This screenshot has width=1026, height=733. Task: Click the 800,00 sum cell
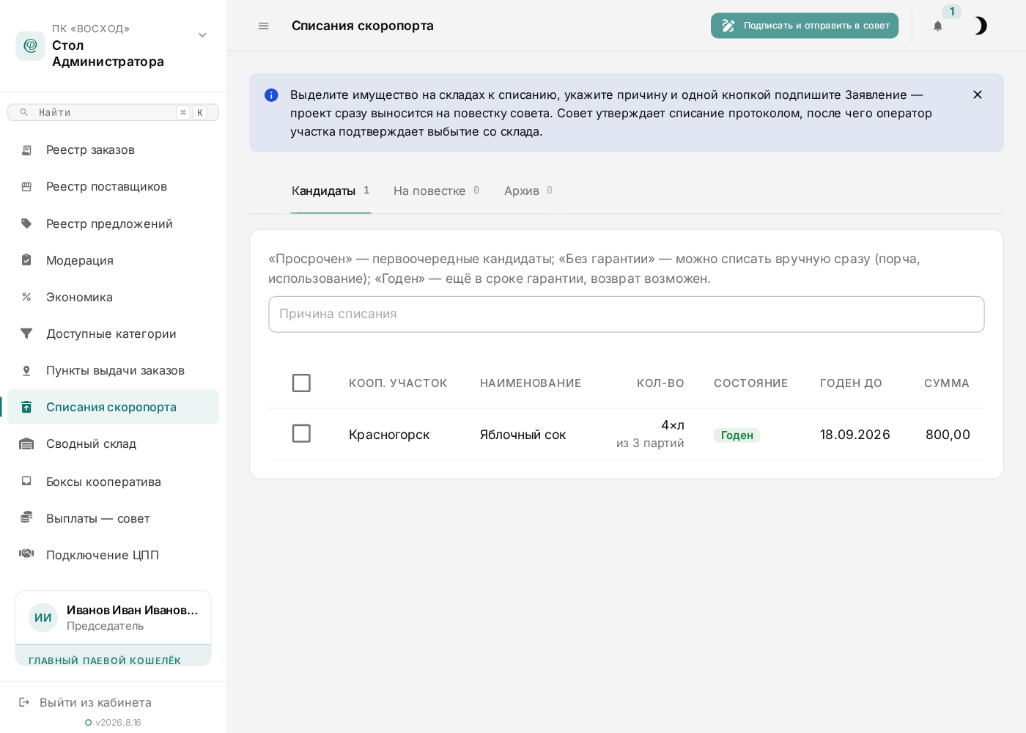948,435
